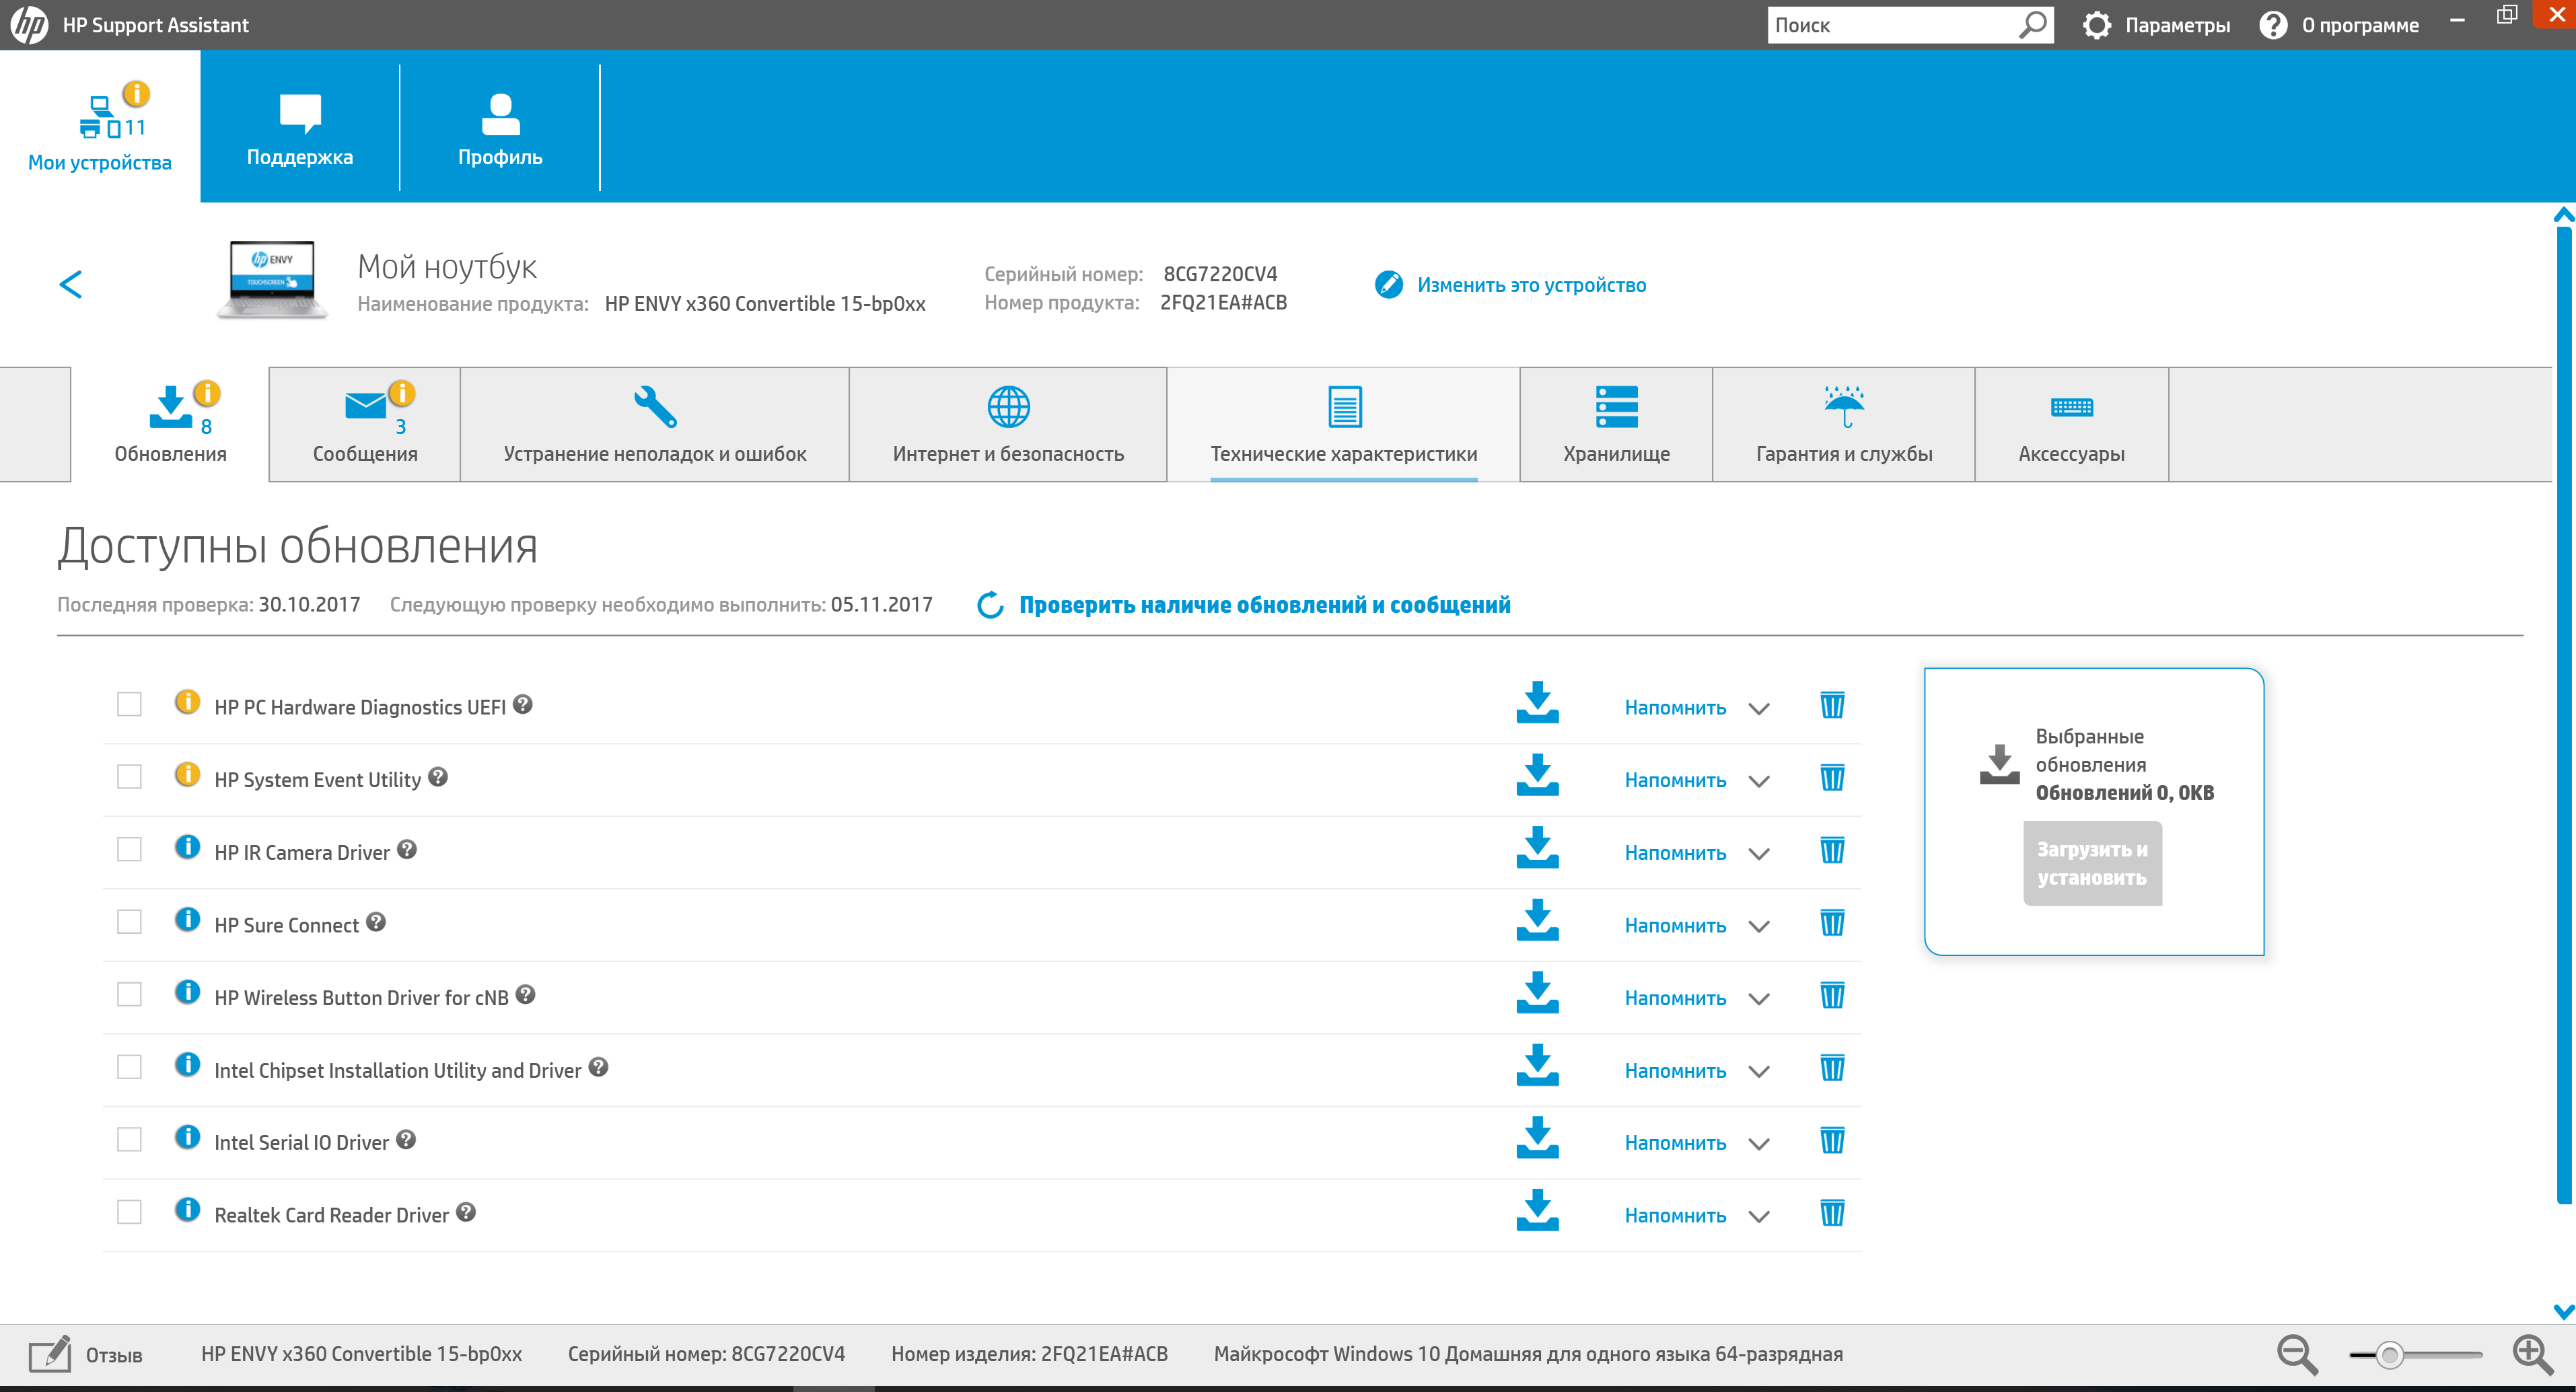
Task: Download the Intel Serial IO Driver
Action: 1537,1138
